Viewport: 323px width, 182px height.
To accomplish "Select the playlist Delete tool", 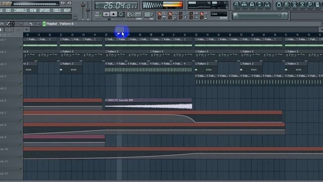I will [17, 24].
